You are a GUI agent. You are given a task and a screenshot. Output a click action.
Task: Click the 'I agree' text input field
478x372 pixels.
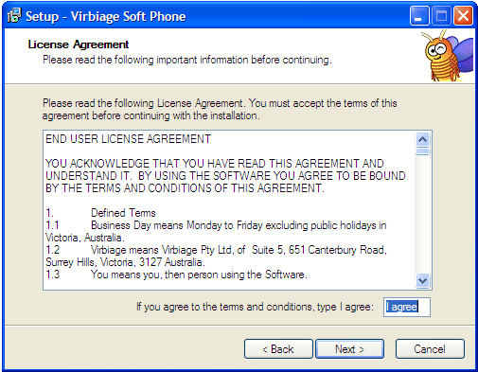407,307
